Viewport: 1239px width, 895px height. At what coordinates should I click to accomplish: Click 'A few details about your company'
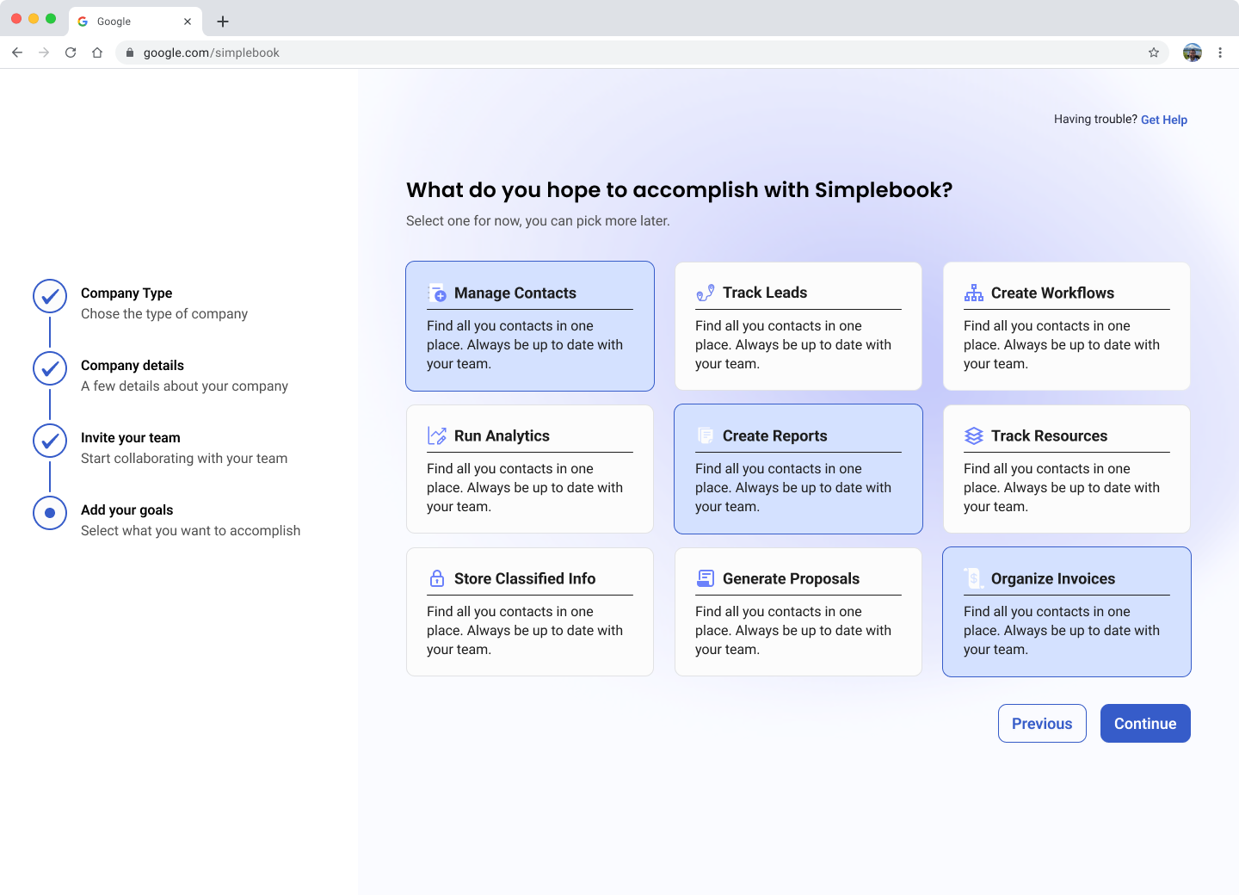[184, 386]
